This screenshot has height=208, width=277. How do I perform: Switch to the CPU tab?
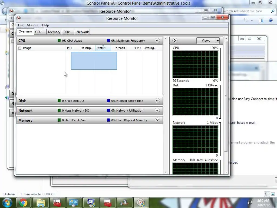click(x=40, y=32)
